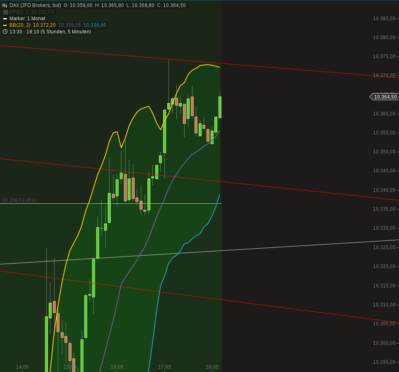The width and height of the screenshot is (399, 372).
Task: Click the white Marker: 1 Monat swatch
Action: coord(5,19)
